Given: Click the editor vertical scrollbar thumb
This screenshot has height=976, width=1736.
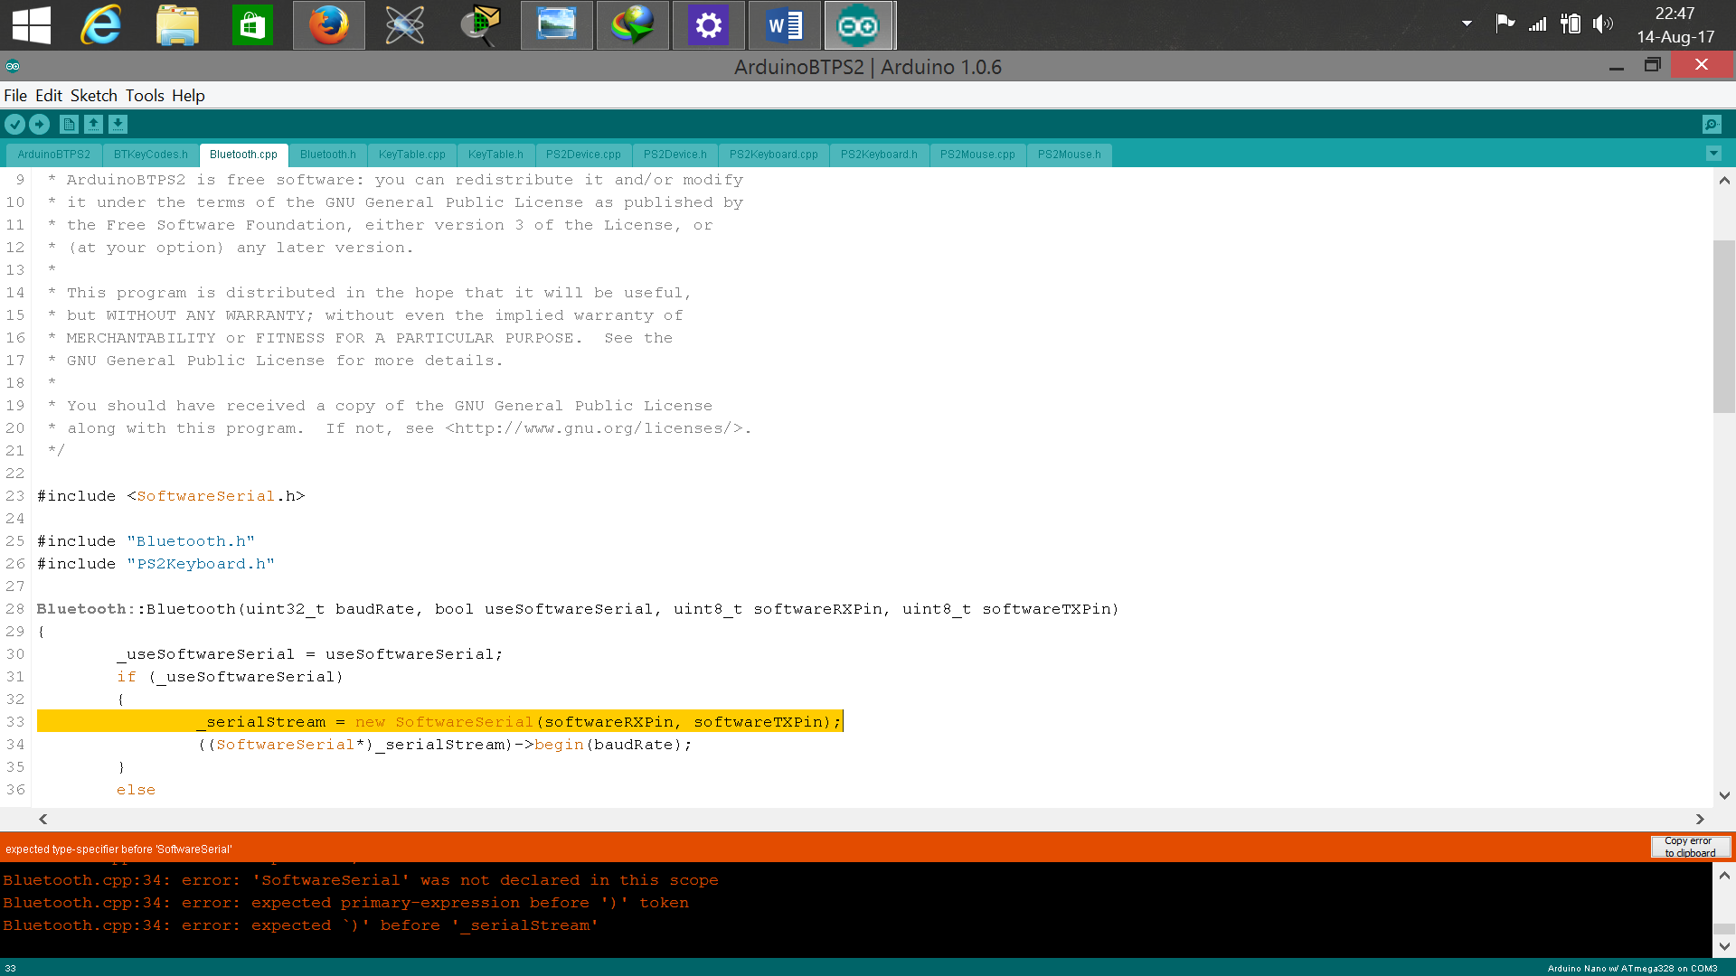Looking at the screenshot, I should point(1723,325).
